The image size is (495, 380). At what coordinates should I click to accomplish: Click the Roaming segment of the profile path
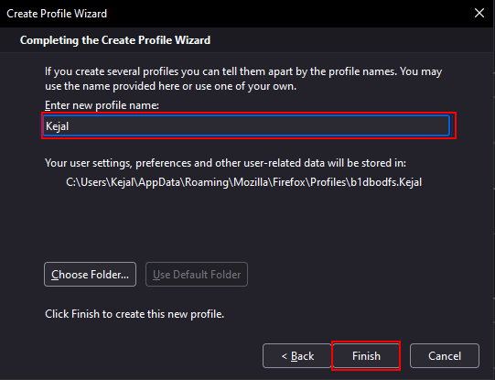[207, 182]
